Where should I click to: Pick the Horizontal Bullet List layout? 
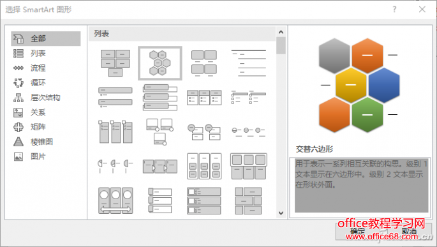[204, 97]
